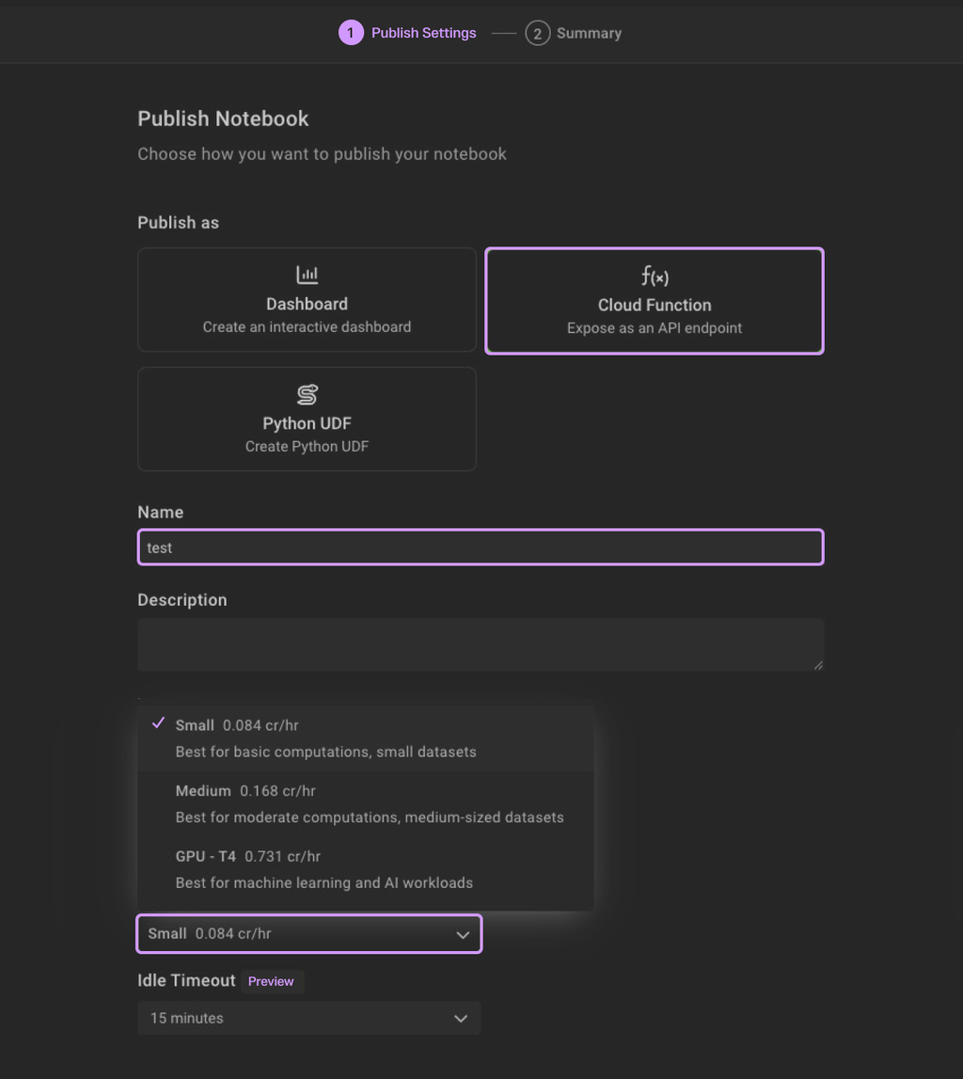The image size is (963, 1079).
Task: Select the Dashboard publish option card
Action: click(307, 300)
